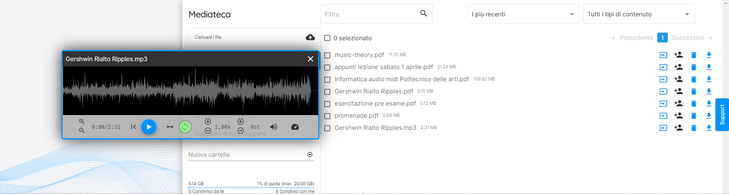Click inside the audio waveform display

[190, 91]
